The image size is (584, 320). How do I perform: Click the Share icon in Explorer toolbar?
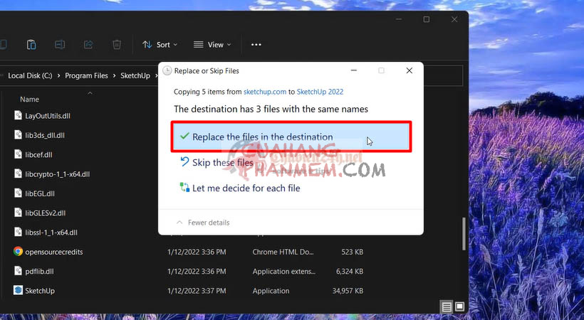(x=88, y=45)
